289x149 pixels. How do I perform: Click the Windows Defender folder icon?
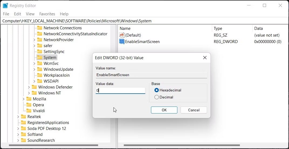[x=34, y=87]
